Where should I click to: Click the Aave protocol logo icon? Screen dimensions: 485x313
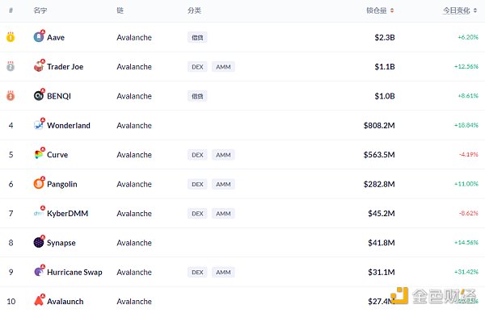coord(39,37)
